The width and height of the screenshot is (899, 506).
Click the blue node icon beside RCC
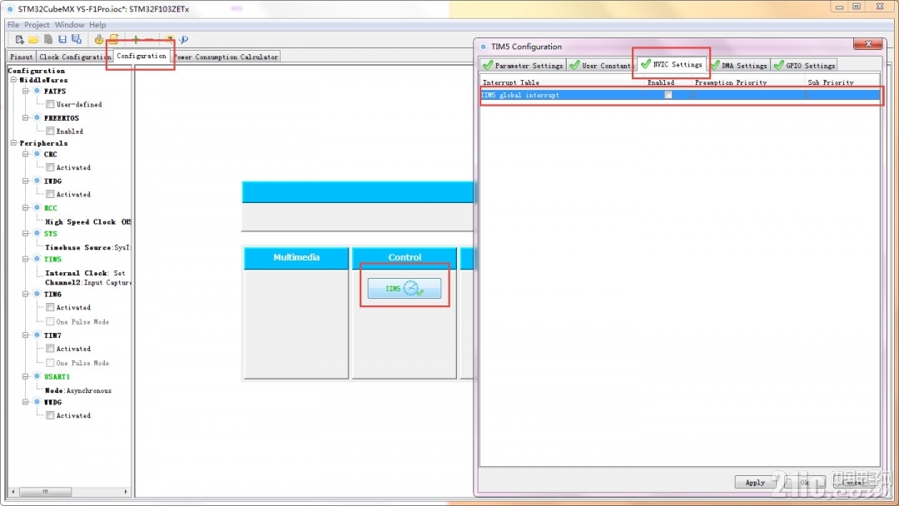pos(37,208)
